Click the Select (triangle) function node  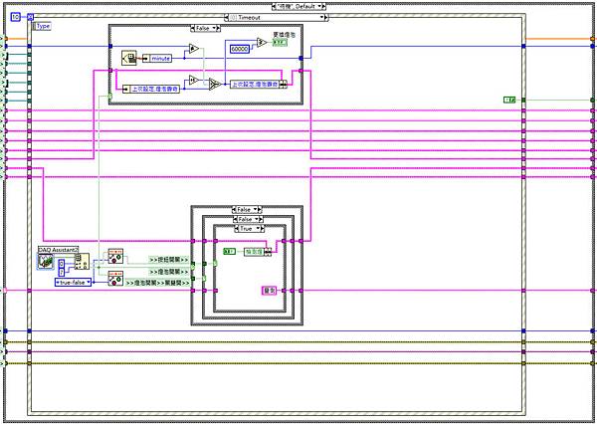[215, 84]
